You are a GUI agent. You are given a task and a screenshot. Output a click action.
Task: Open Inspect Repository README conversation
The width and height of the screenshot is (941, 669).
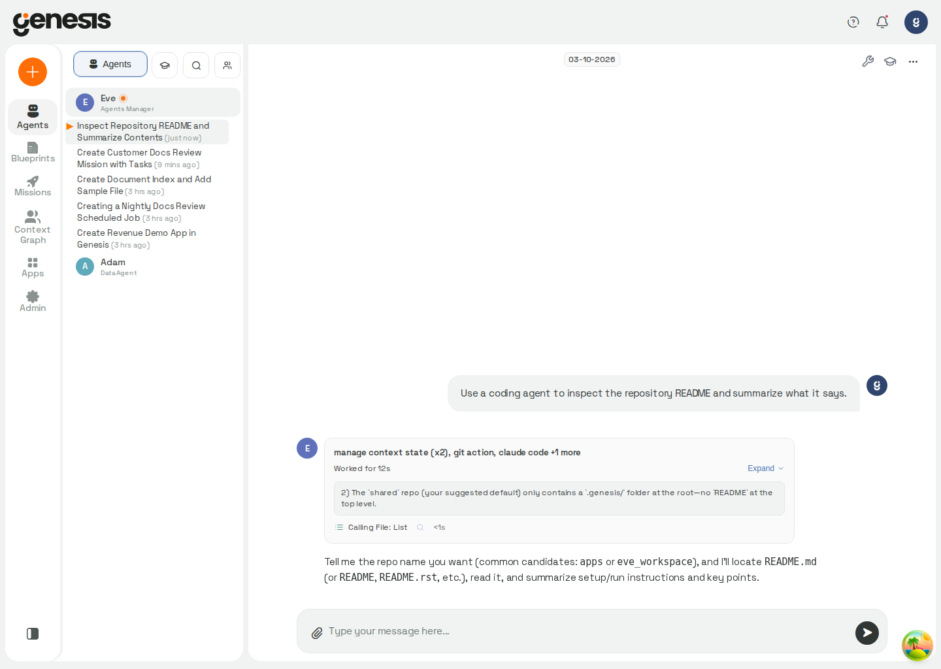click(148, 131)
